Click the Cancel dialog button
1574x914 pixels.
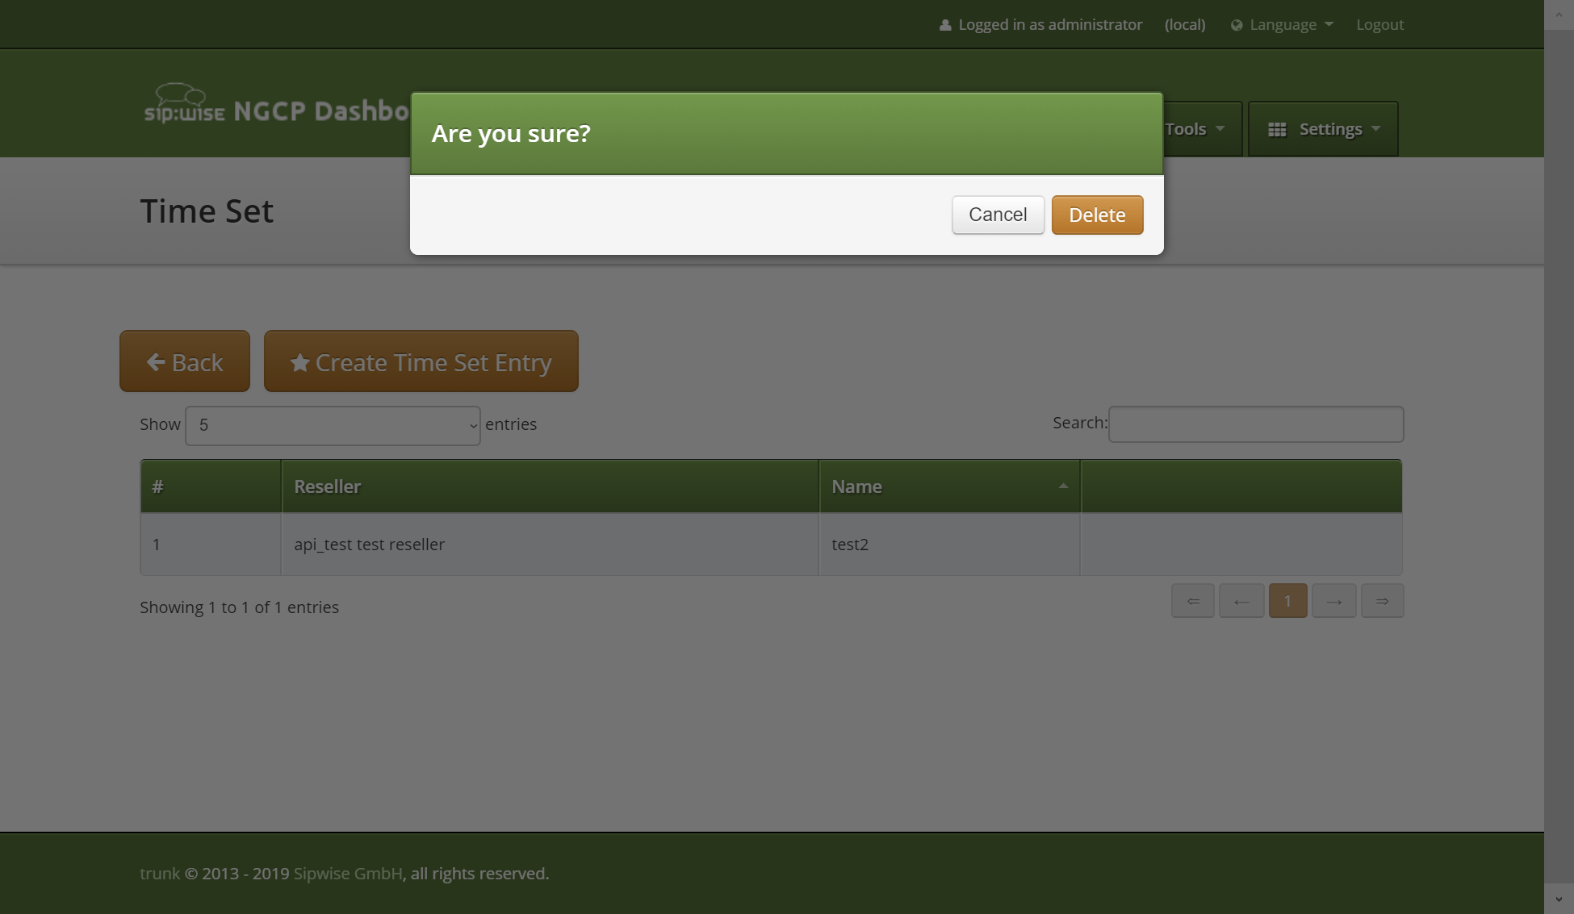tap(997, 215)
